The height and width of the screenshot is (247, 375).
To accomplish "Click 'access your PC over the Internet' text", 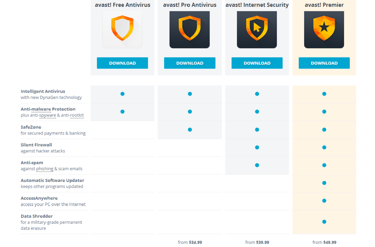I will pyautogui.click(x=53, y=204).
